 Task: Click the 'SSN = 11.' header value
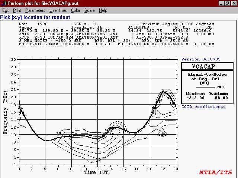pyautogui.click(x=86, y=24)
